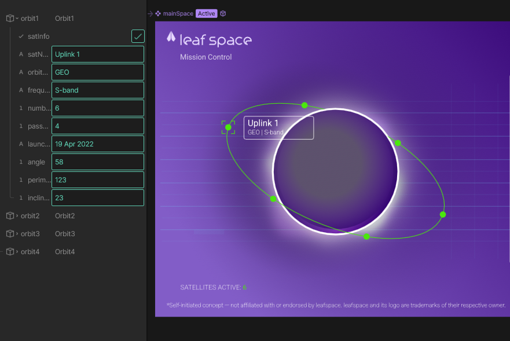Viewport: 510px width, 341px height.
Task: Click the mainSpace component icon
Action: point(158,13)
